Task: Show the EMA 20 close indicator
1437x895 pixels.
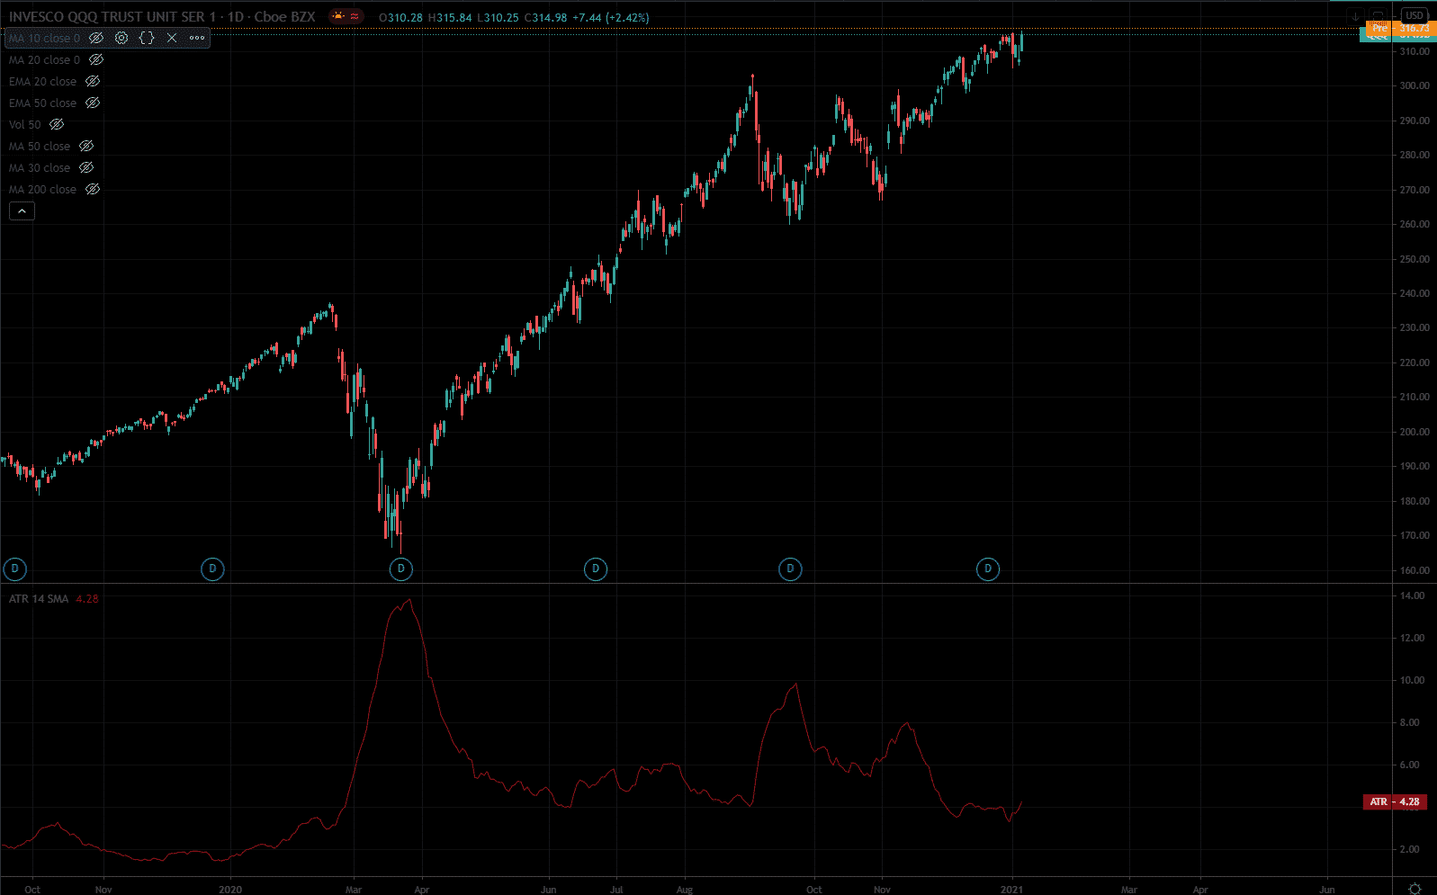Action: click(x=93, y=81)
